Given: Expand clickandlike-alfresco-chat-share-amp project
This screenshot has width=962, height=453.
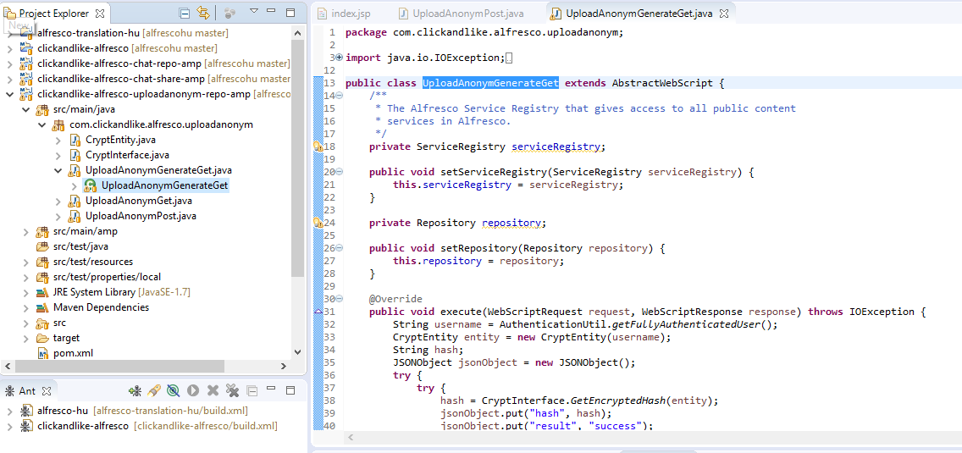Looking at the screenshot, I should [10, 79].
